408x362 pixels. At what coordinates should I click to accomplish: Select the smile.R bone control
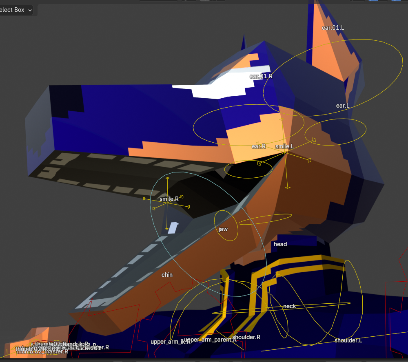(169, 199)
